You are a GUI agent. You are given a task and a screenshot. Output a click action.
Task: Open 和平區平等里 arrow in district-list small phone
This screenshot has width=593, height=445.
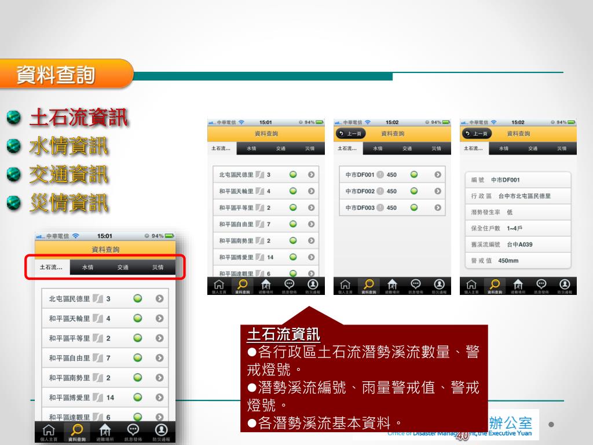[x=311, y=207]
